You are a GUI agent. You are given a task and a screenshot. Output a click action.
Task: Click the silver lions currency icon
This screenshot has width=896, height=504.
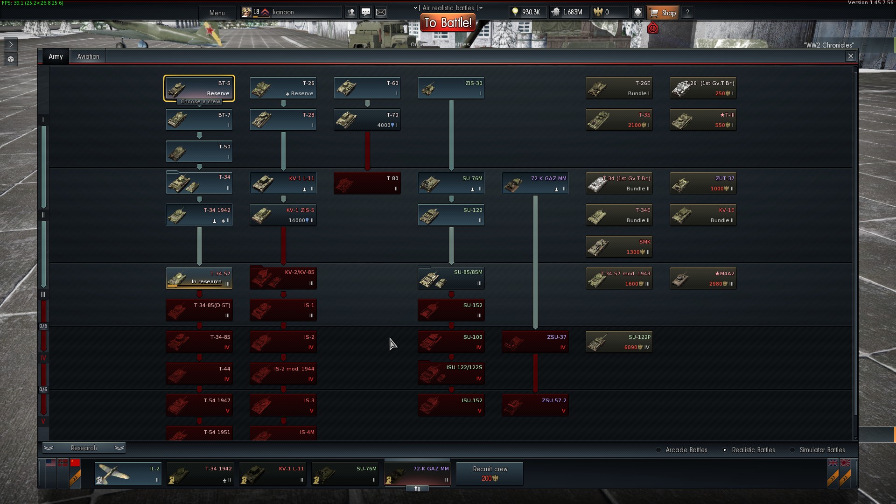pos(555,13)
